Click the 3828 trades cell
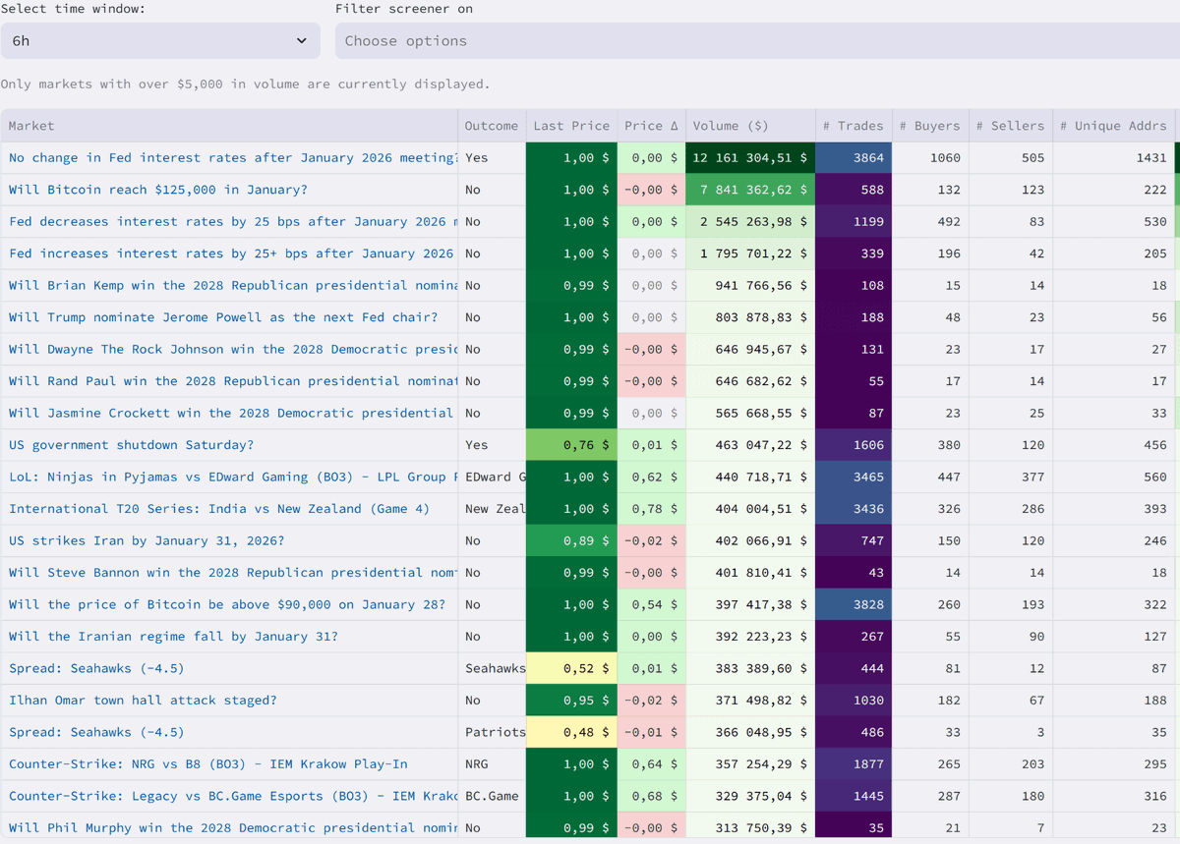Image resolution: width=1180 pixels, height=844 pixels. coord(854,605)
